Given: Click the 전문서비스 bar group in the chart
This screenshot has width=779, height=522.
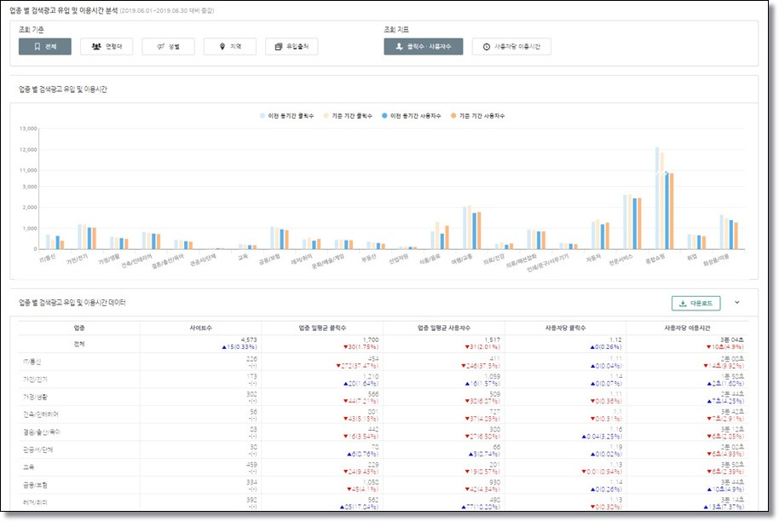Looking at the screenshot, I should (x=632, y=222).
